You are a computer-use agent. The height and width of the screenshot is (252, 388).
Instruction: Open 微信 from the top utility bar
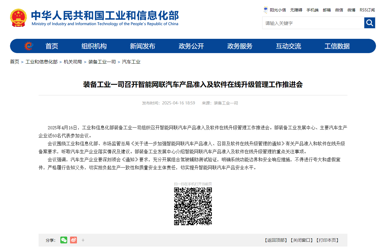click(x=339, y=9)
